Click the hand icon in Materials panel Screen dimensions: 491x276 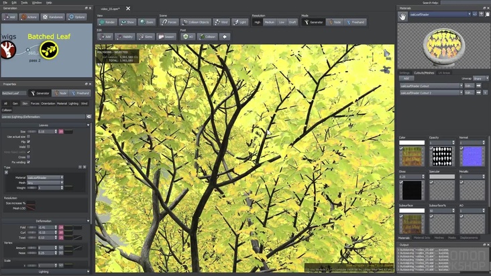402,17
